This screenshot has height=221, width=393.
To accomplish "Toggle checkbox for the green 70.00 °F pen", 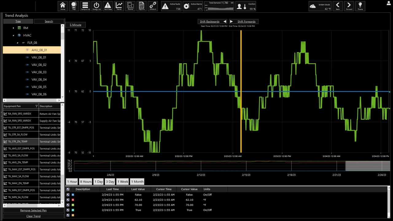I will point(68,205).
